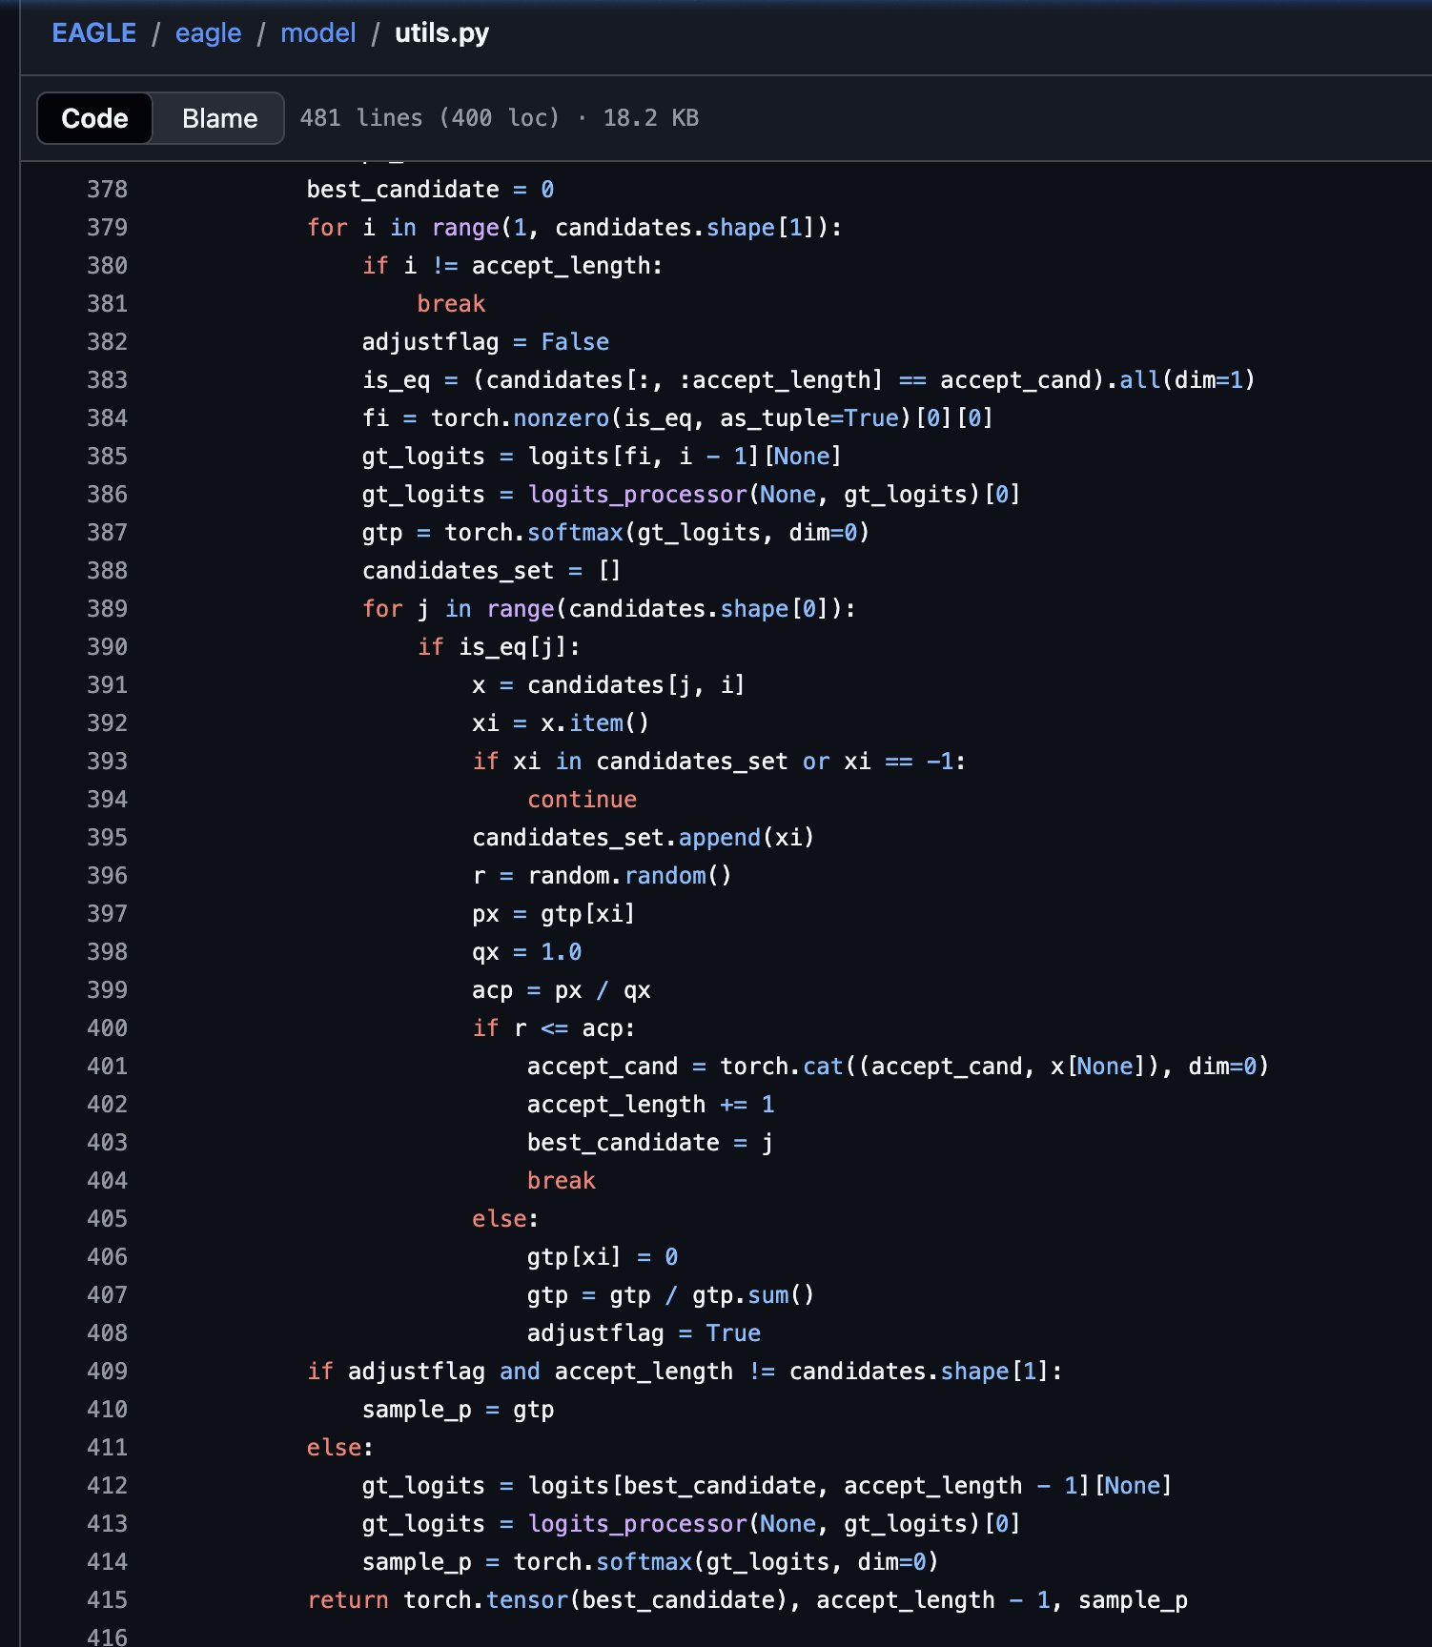Click 'candidates_set = []' code line
1432x1647 pixels.
point(492,571)
